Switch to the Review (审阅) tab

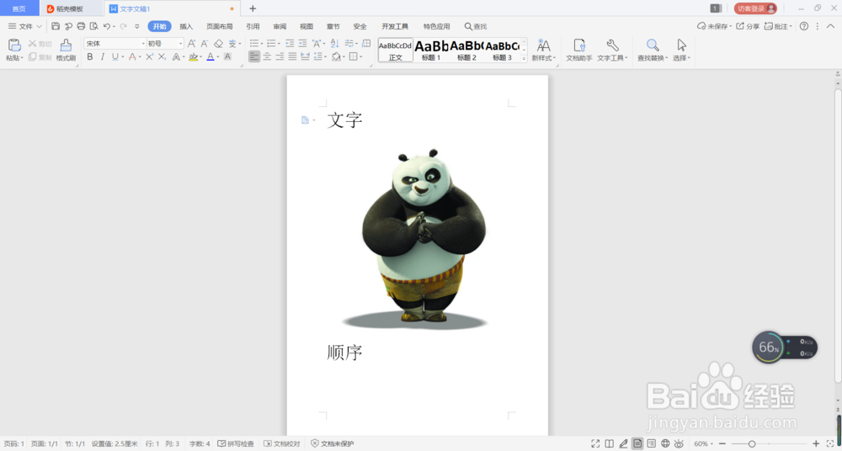pyautogui.click(x=280, y=26)
